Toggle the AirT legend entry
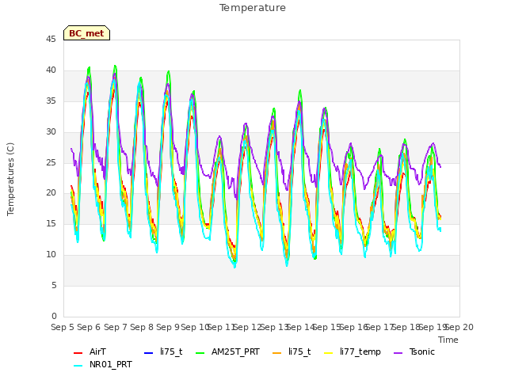The width and height of the screenshot is (507, 380). (90, 351)
